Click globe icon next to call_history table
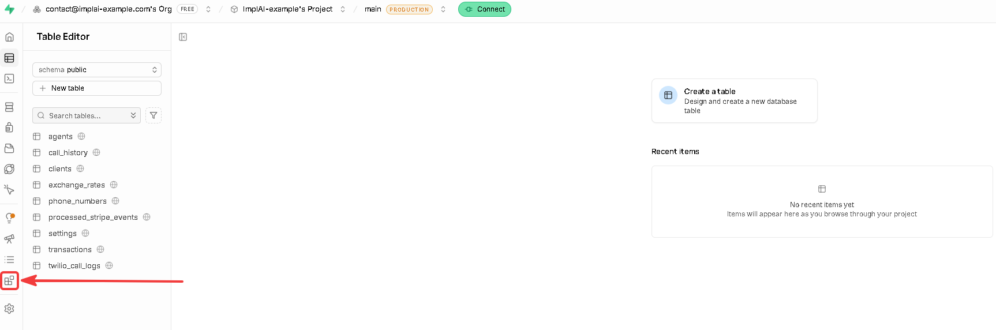Screen dimensions: 996x330 [x=96, y=152]
